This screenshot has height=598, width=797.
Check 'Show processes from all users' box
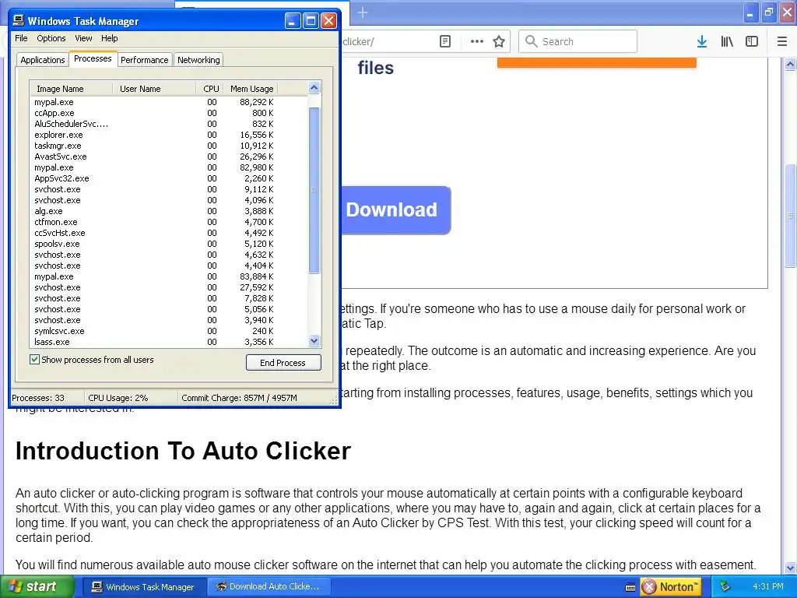pos(34,360)
